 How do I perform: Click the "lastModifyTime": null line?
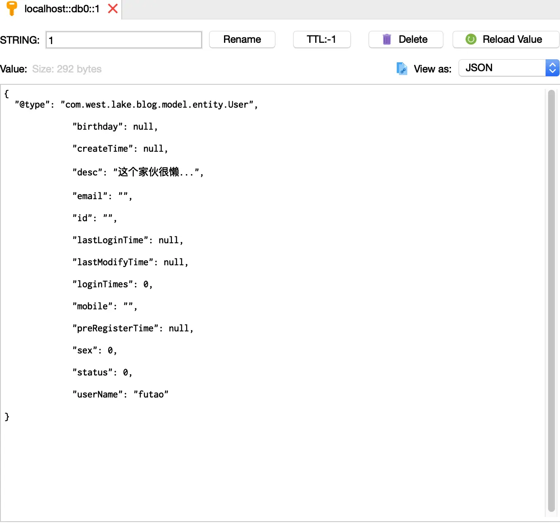130,262
